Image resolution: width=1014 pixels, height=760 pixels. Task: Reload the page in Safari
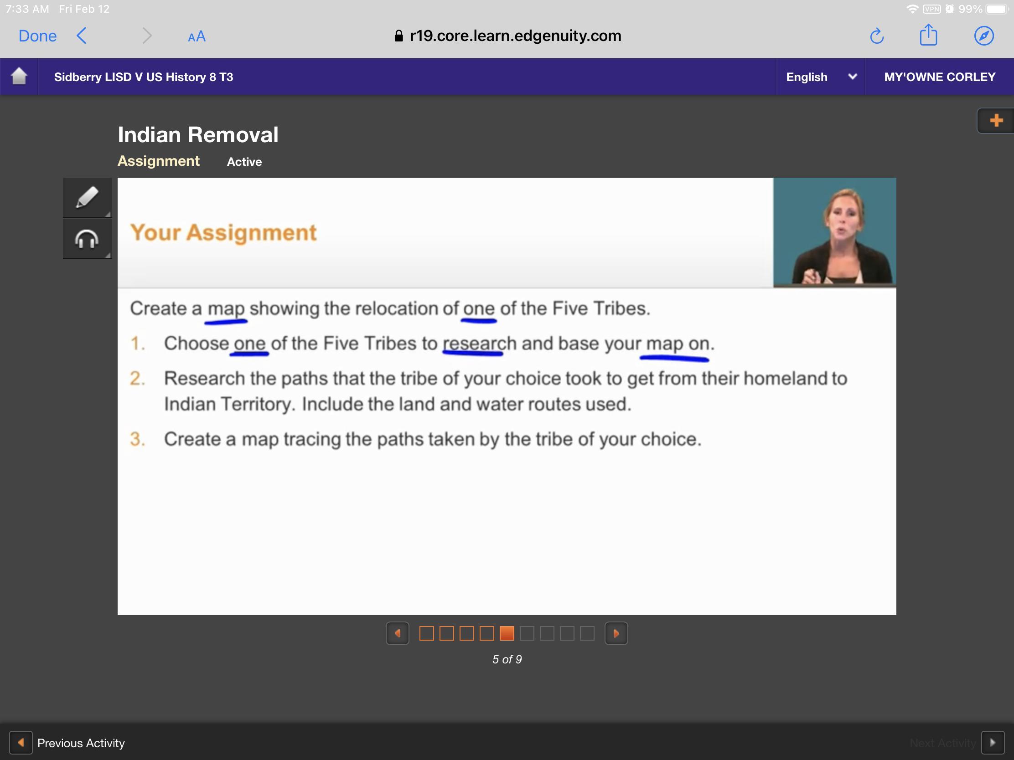click(x=876, y=36)
